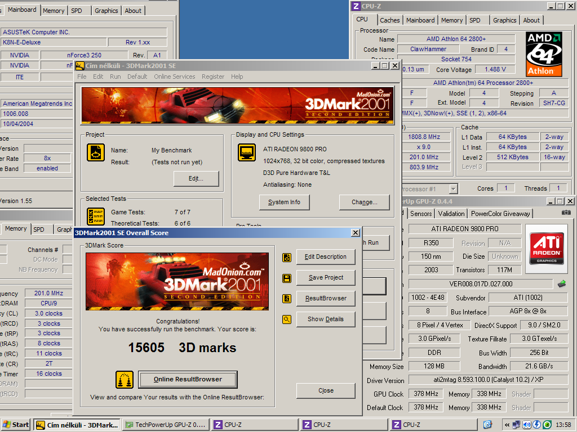This screenshot has width=577, height=432.
Task: Click the Save Project floppy icon
Action: click(x=287, y=278)
